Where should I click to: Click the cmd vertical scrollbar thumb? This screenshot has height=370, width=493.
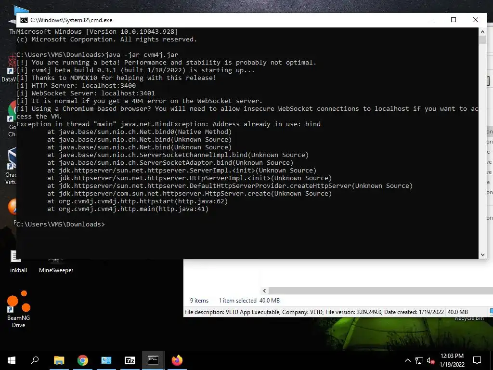pos(482,40)
